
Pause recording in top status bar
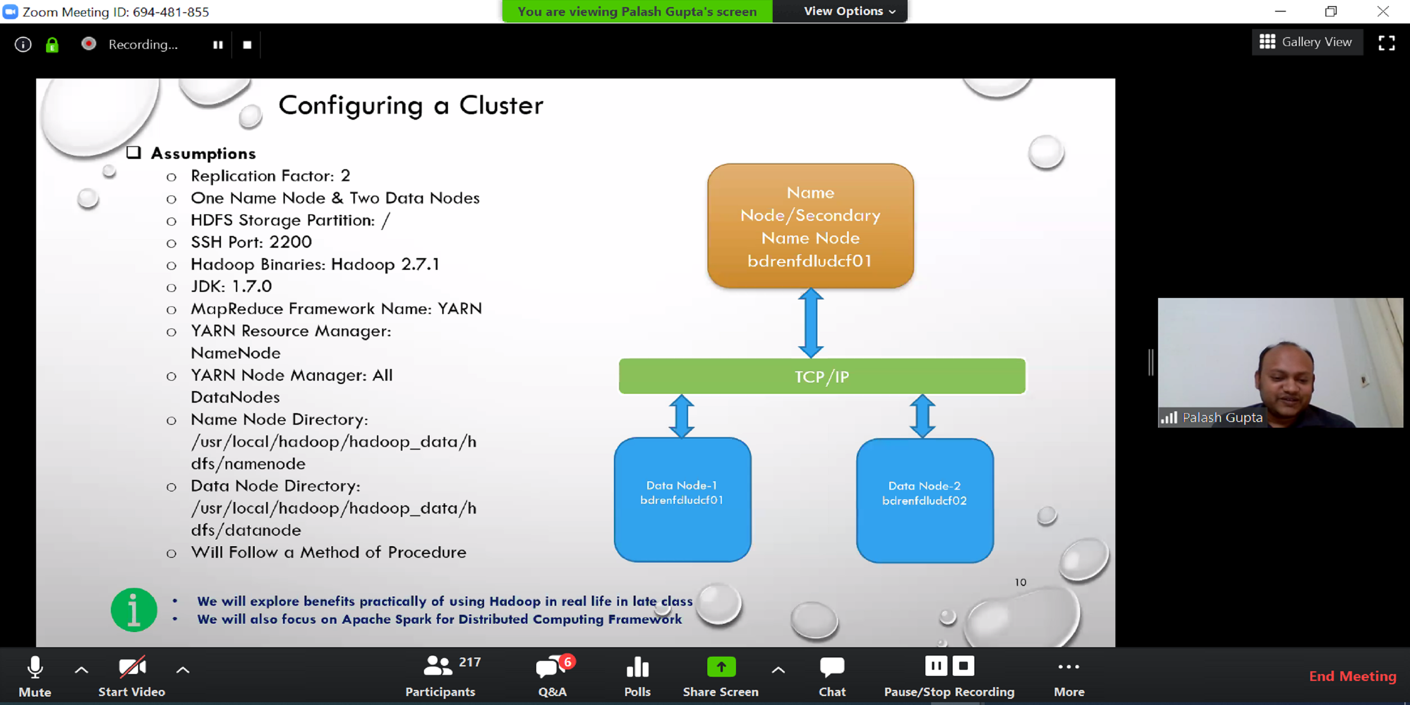click(x=218, y=45)
